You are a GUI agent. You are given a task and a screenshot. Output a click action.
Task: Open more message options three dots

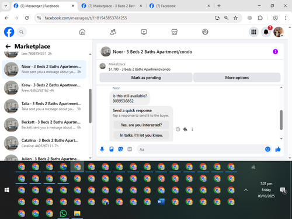point(192,129)
